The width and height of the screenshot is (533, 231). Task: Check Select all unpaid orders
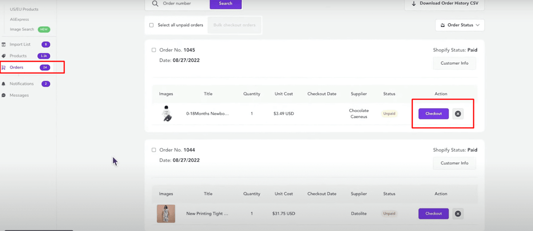tap(151, 25)
